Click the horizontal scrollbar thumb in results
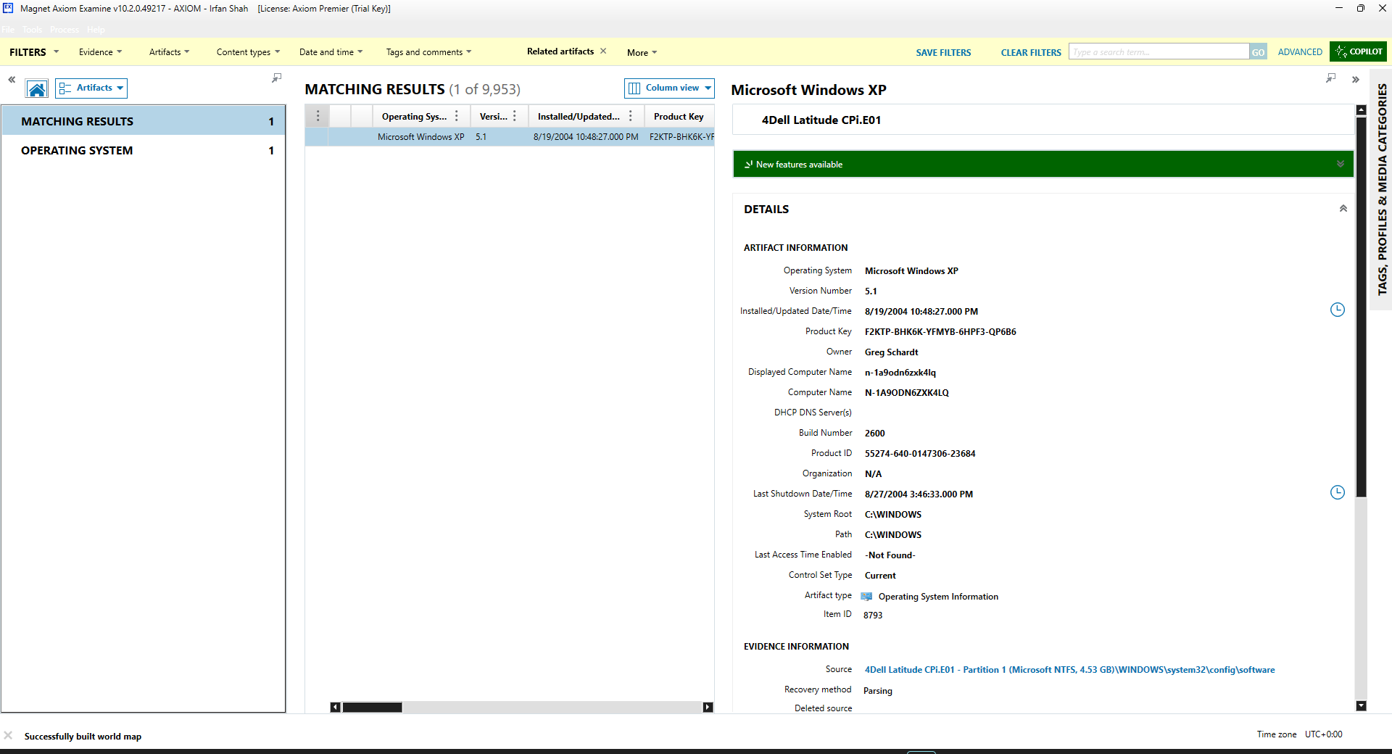Screen dimensions: 1392x754 (372, 708)
